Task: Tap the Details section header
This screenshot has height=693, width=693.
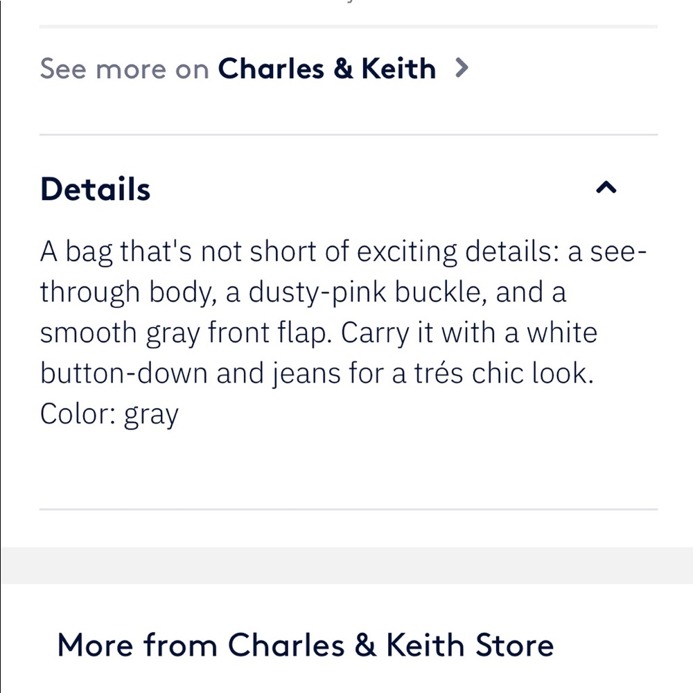Action: (95, 188)
